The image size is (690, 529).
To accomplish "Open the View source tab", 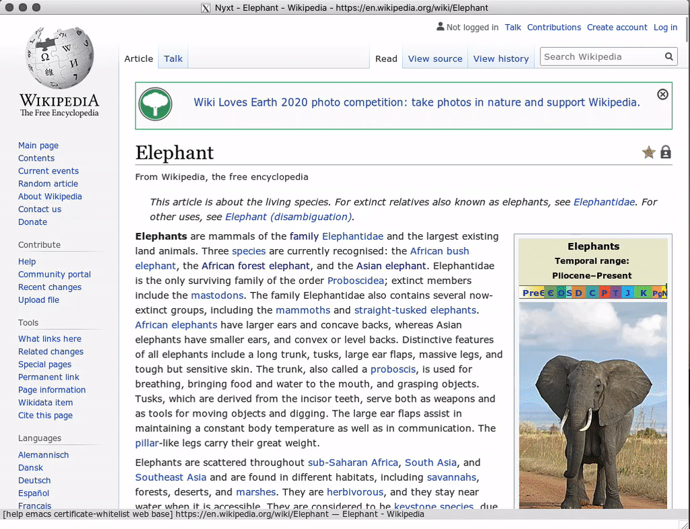I will click(435, 59).
